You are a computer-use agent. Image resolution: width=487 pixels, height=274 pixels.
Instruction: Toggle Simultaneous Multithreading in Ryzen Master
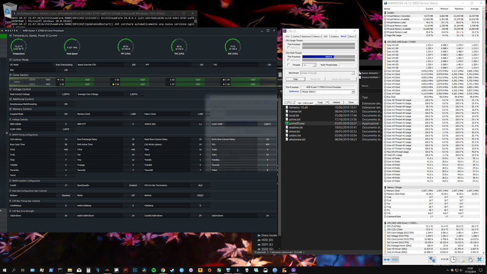pos(66,104)
